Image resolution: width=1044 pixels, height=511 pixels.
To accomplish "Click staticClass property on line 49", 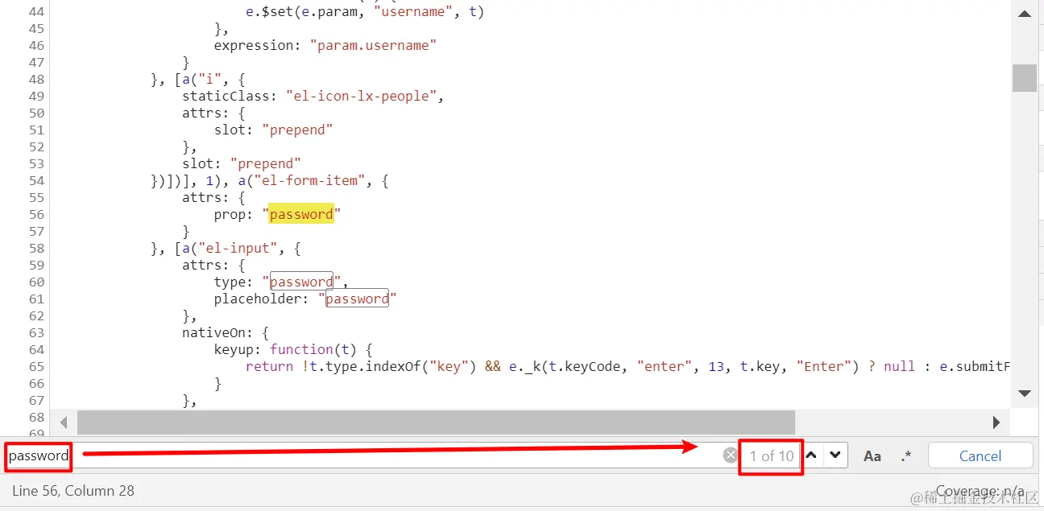I will point(230,96).
